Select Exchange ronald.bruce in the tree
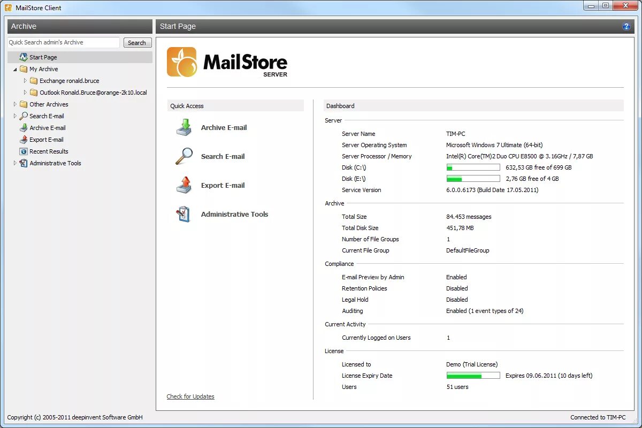The image size is (642, 428). coord(69,81)
